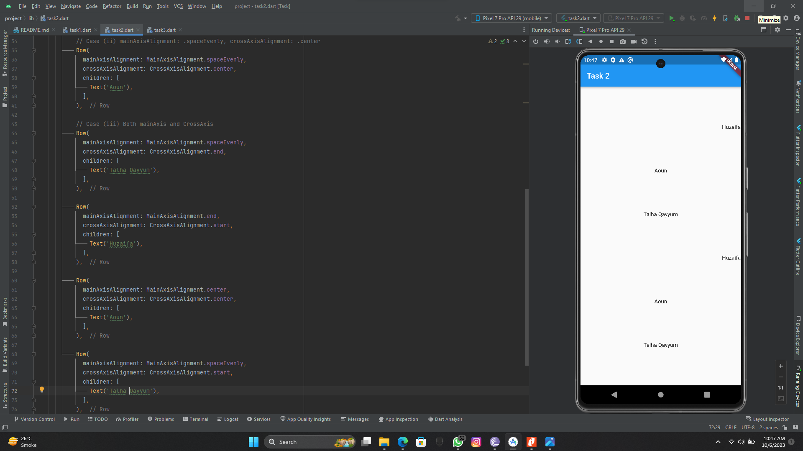Open the Refactor menu
The image size is (803, 451).
[112, 6]
